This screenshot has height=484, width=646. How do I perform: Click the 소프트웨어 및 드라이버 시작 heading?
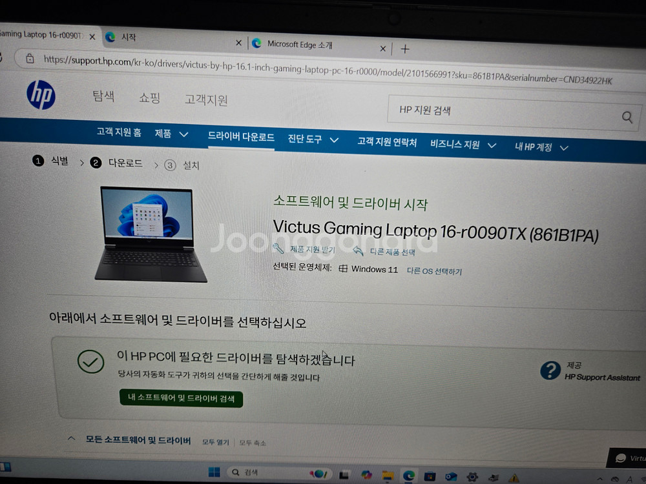[x=351, y=202]
